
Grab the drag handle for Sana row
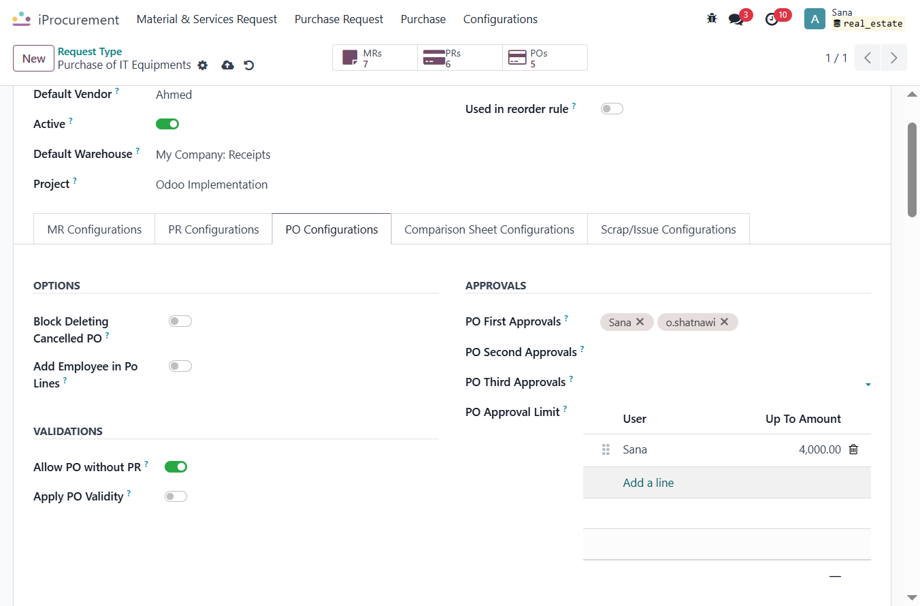(606, 449)
